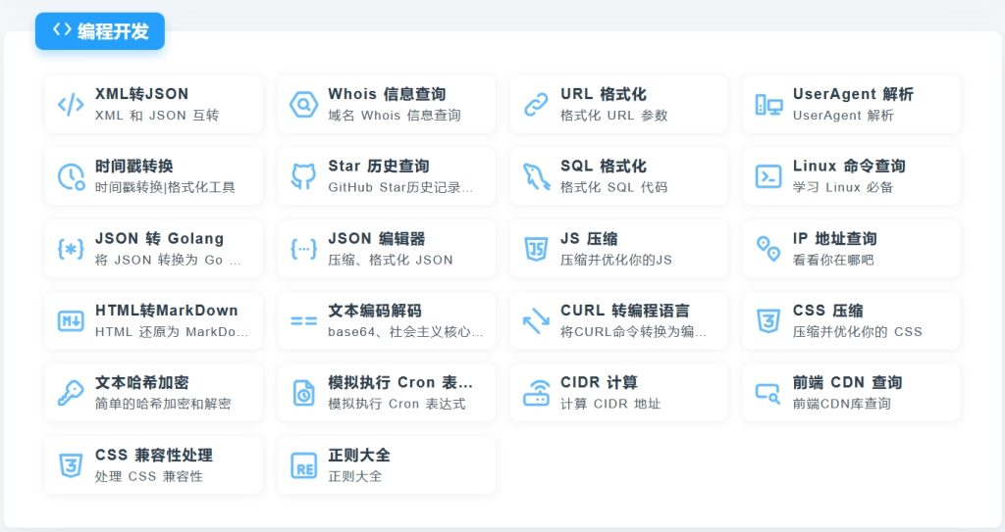Screen dimensions: 1005x532
Task: Click the description "处理 CSS 兼容性"
Action: [149, 476]
